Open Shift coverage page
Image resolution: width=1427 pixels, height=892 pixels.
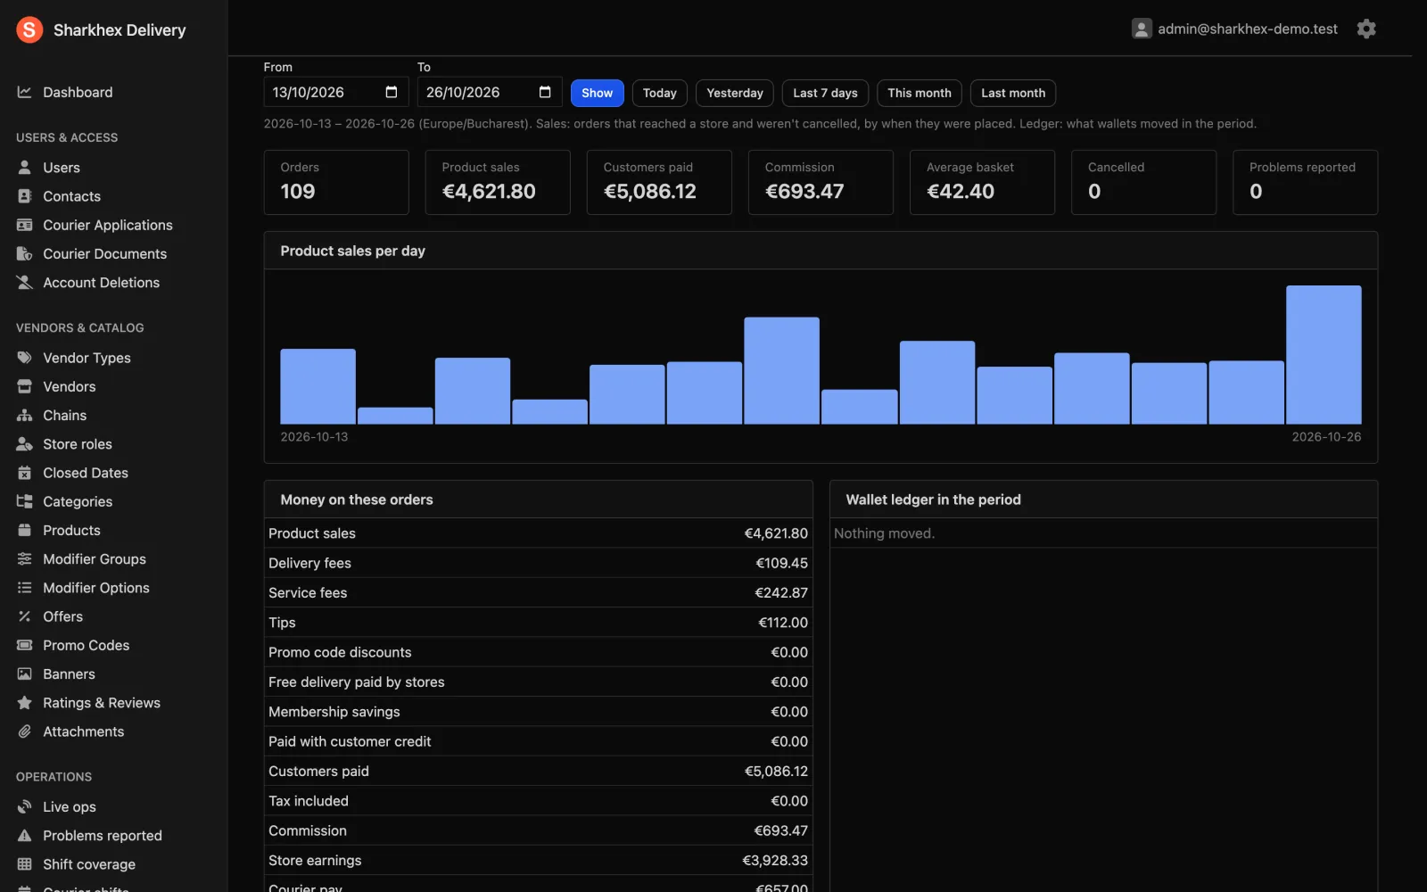point(89,864)
